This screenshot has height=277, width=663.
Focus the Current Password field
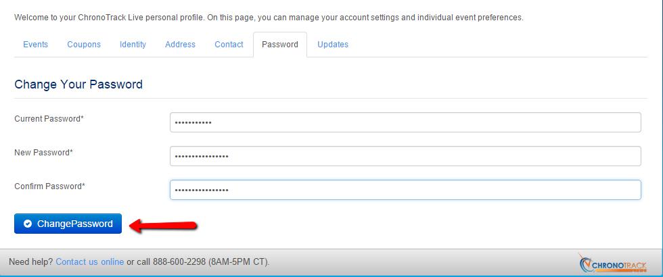tap(405, 122)
